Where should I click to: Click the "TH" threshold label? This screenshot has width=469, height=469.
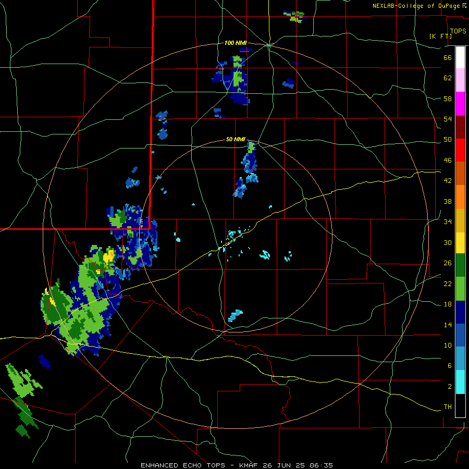pyautogui.click(x=448, y=407)
